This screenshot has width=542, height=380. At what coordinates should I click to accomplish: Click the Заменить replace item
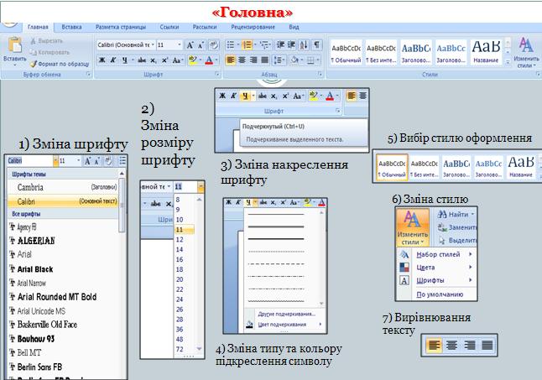click(x=457, y=227)
